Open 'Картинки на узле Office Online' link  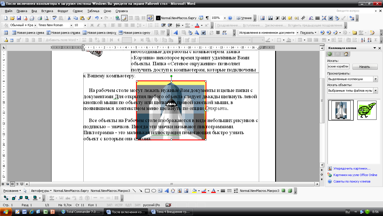[x=355, y=175]
